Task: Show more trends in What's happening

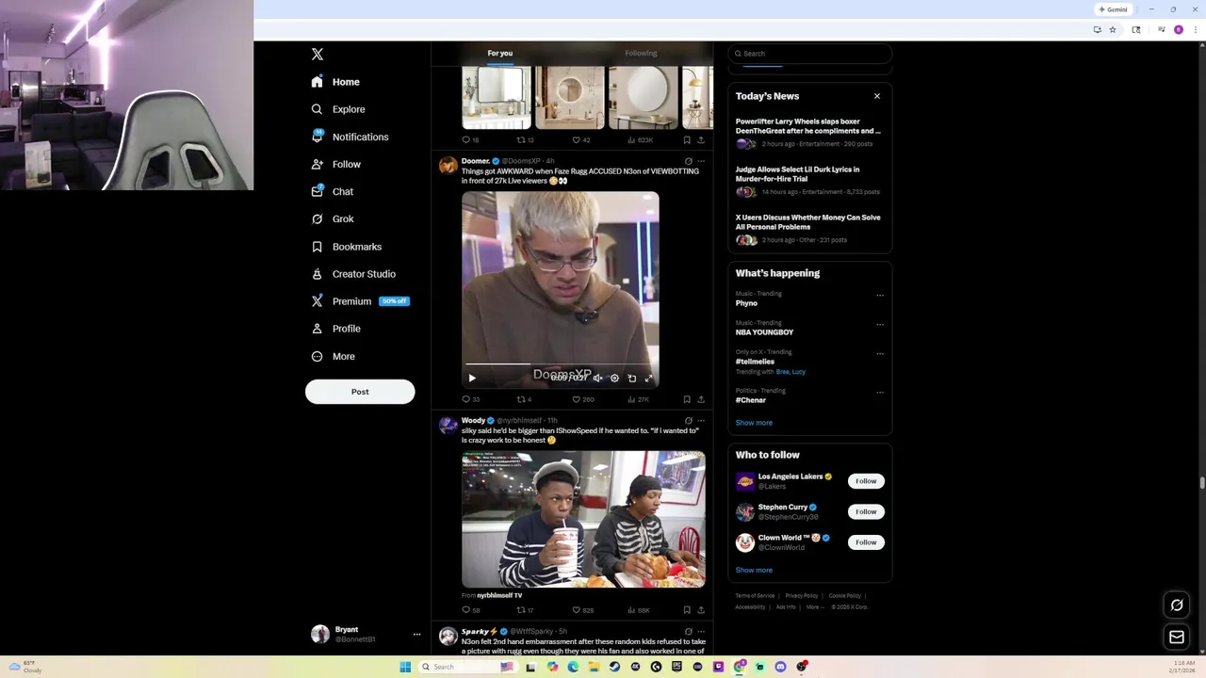Action: pos(754,423)
